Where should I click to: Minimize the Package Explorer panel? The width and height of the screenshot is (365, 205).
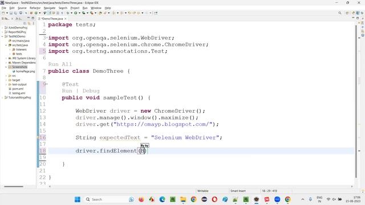pyautogui.click(x=29, y=18)
